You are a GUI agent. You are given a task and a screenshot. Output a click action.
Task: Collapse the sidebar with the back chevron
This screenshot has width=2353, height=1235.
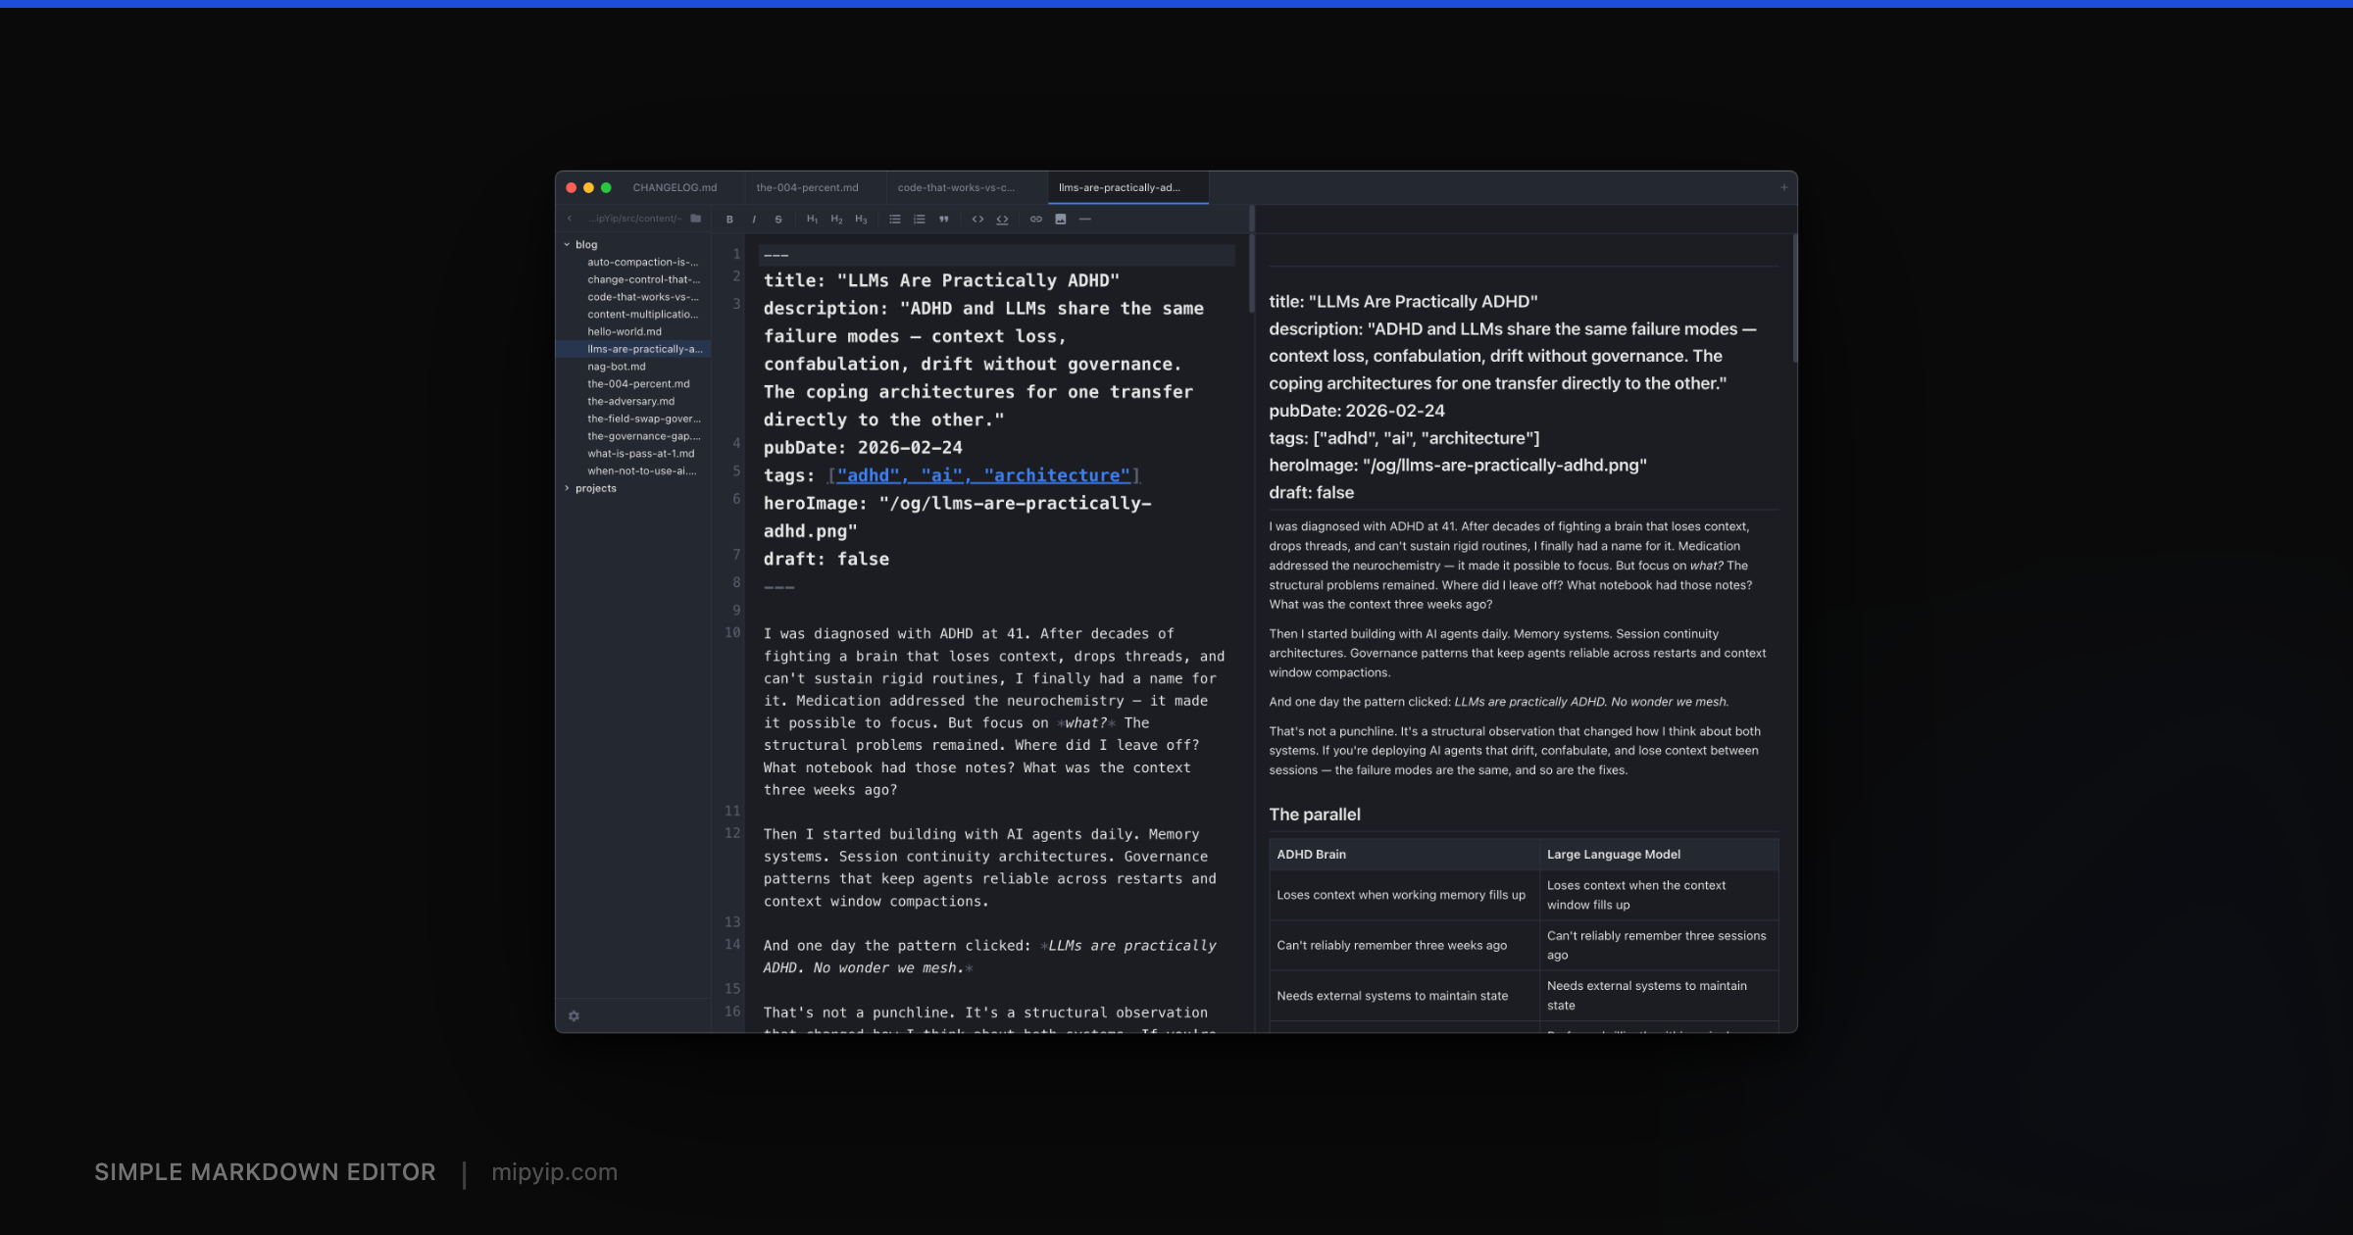tap(570, 218)
